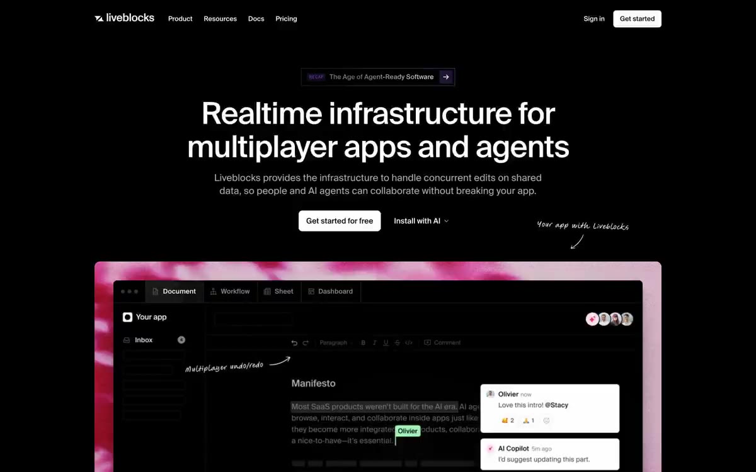Go to the Docs page
The width and height of the screenshot is (756, 472).
tap(256, 19)
